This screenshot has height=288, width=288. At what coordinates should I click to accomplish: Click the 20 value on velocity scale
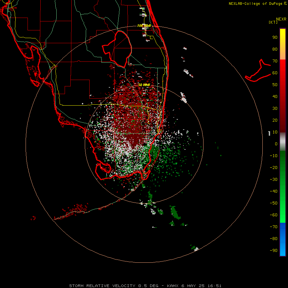point(275,120)
